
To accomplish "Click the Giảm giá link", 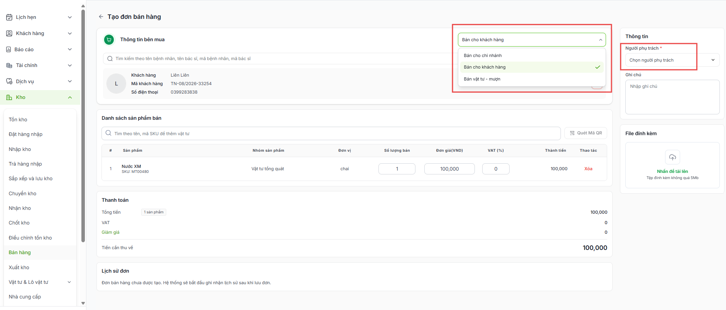I will click(x=111, y=232).
